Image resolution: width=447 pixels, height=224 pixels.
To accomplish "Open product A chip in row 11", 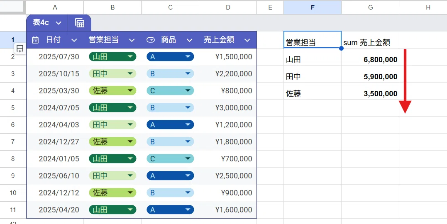I will [170, 210].
